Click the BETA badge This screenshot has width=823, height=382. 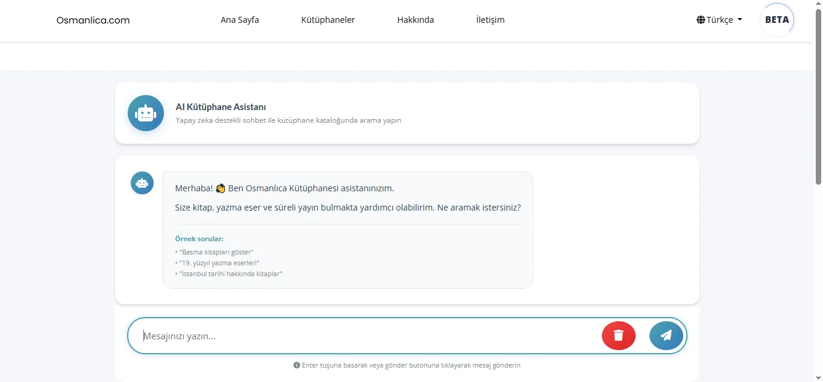click(x=777, y=20)
